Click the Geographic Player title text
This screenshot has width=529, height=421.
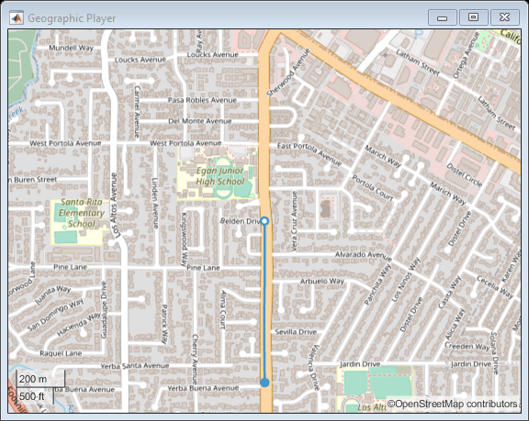tap(72, 17)
